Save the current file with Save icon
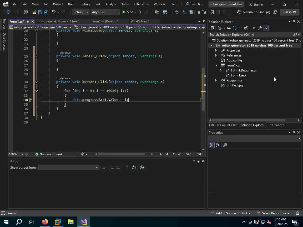 pyautogui.click(x=40, y=12)
